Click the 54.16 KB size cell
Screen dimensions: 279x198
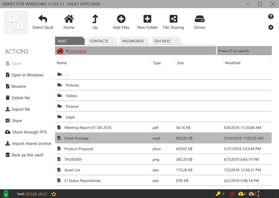click(x=183, y=128)
